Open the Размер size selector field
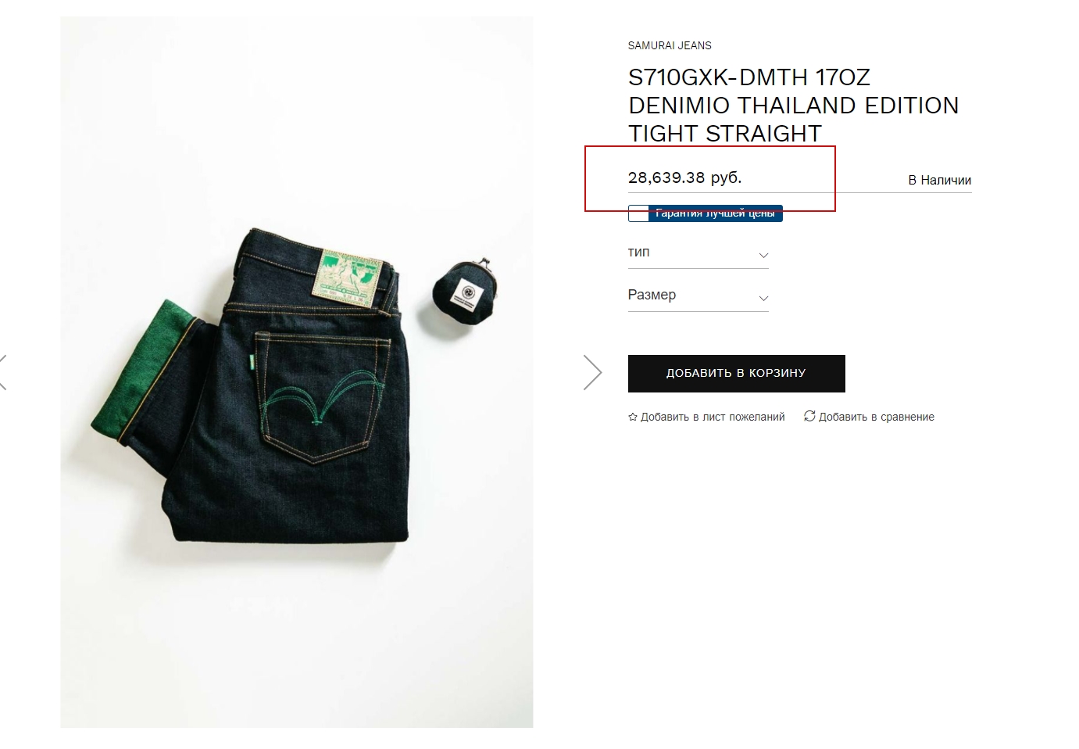 pyautogui.click(x=698, y=296)
